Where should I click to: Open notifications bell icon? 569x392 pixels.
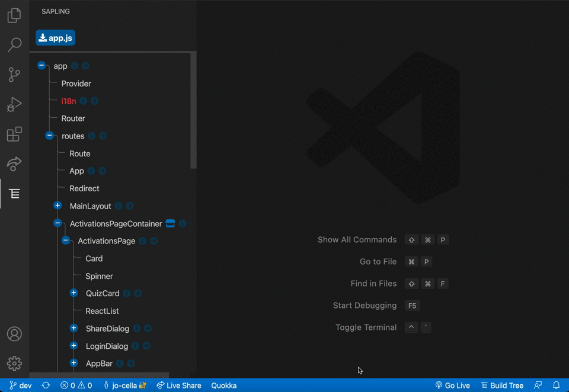(557, 385)
